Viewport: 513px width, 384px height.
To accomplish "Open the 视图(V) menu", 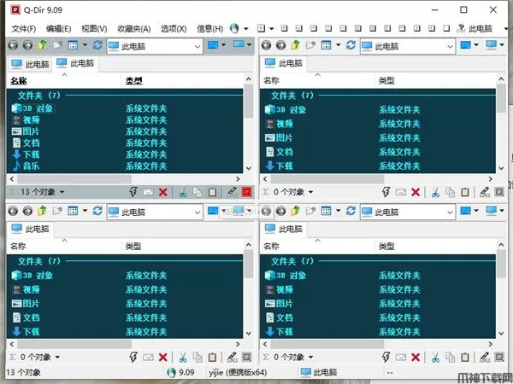I will pos(94,29).
